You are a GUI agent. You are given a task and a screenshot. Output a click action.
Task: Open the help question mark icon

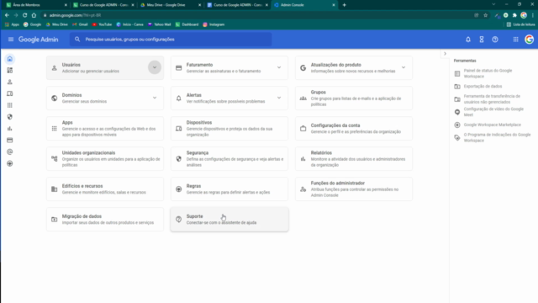point(495,40)
